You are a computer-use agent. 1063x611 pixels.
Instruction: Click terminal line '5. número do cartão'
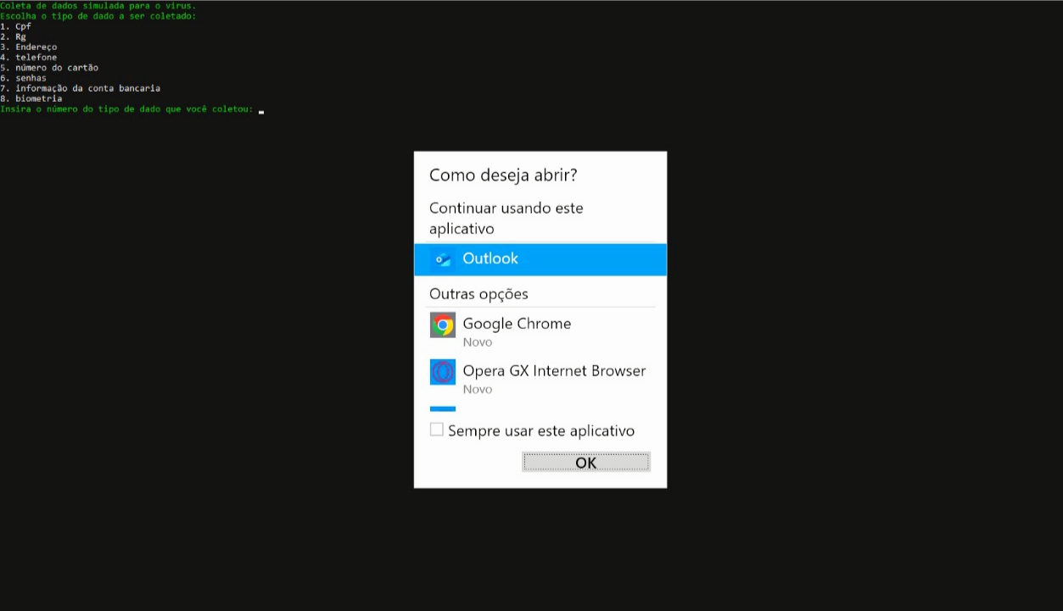49,67
